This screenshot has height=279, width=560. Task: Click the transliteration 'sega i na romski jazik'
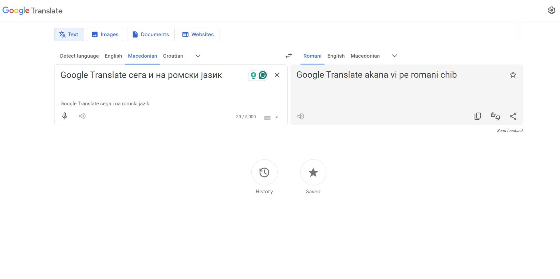(x=125, y=103)
